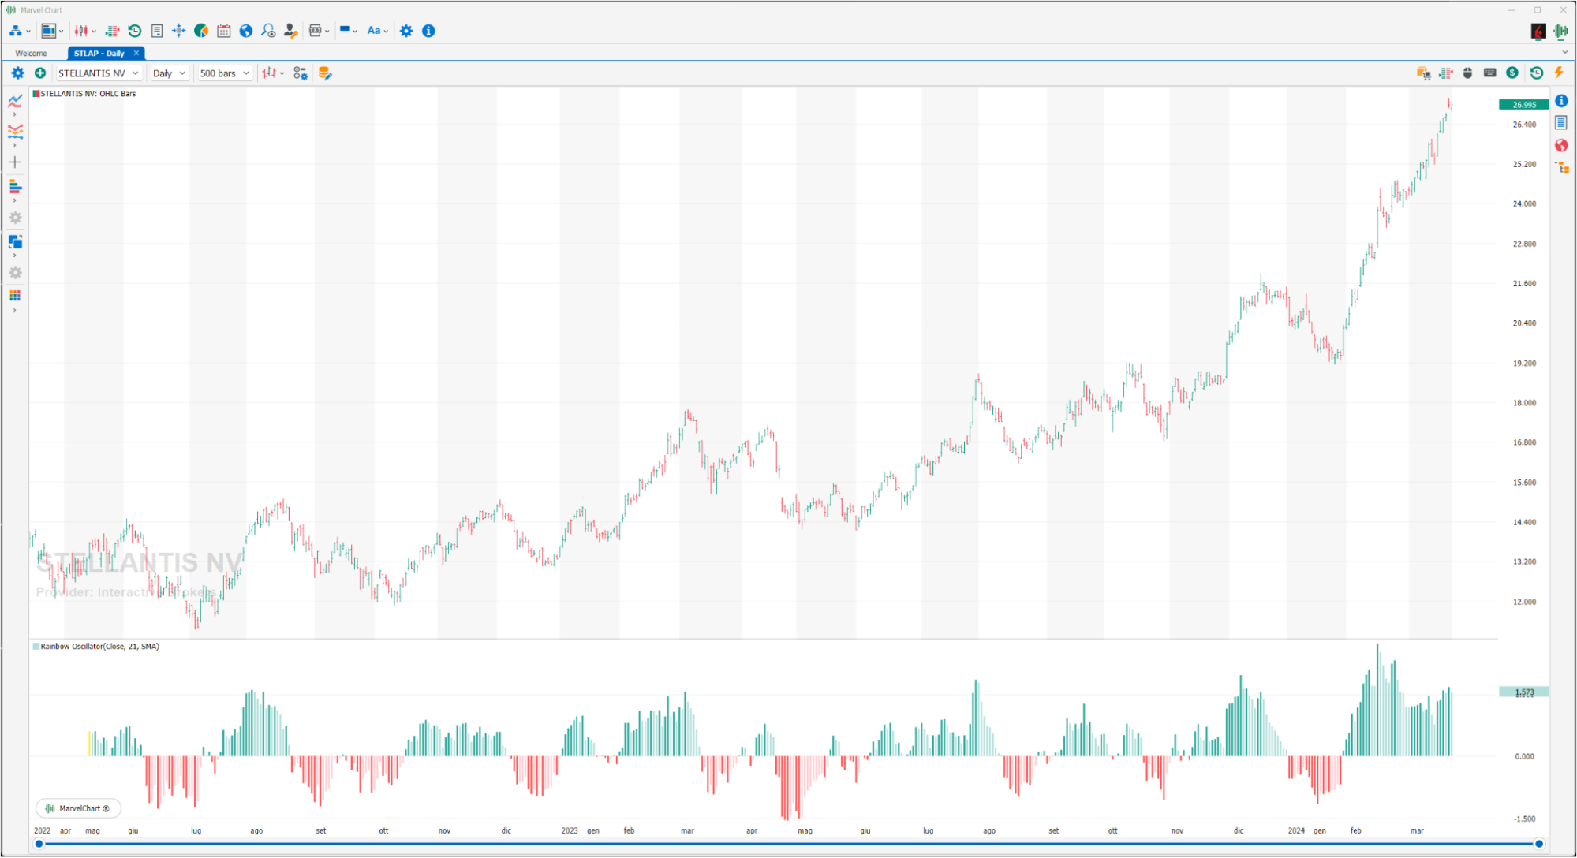Switch to the Welcome tab
The width and height of the screenshot is (1577, 858).
pos(32,54)
